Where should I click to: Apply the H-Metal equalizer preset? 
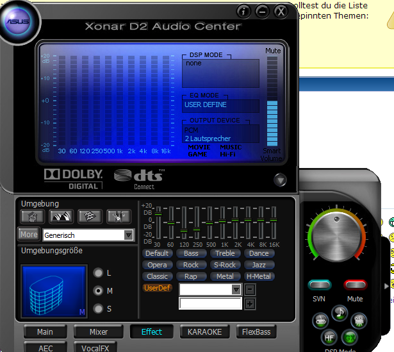click(259, 276)
